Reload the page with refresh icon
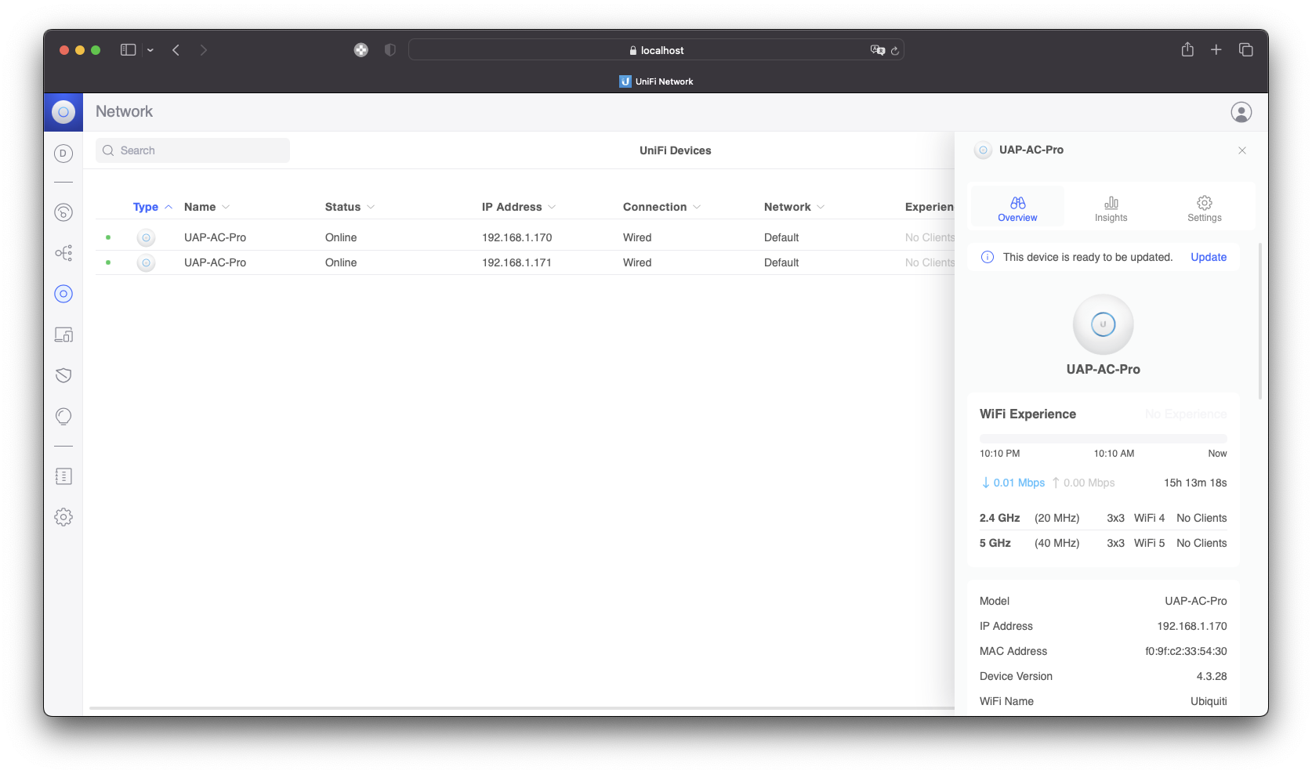The width and height of the screenshot is (1312, 774). (894, 51)
